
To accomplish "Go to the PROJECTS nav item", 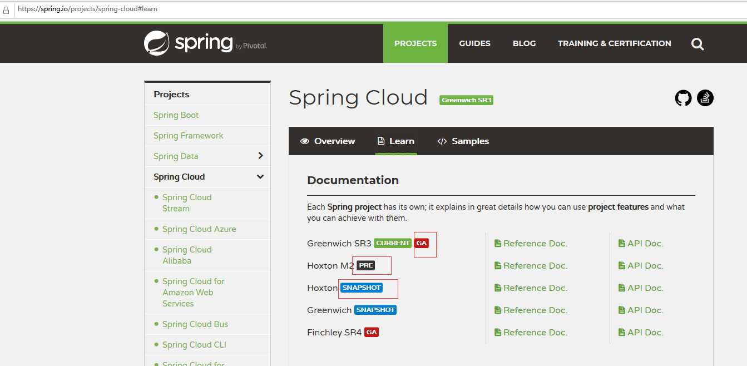I will pos(415,43).
